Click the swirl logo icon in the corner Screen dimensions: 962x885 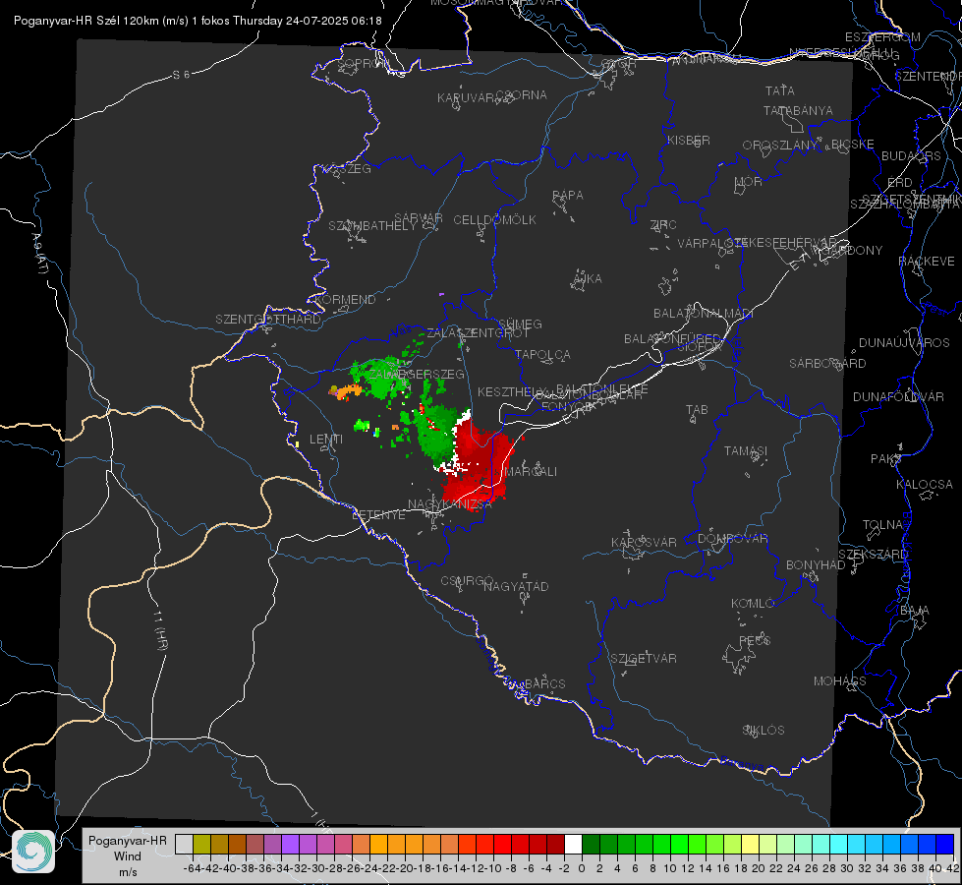pyautogui.click(x=33, y=852)
